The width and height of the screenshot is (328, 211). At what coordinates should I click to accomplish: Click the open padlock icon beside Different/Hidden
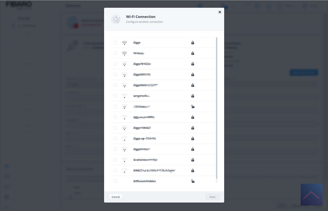193,181
